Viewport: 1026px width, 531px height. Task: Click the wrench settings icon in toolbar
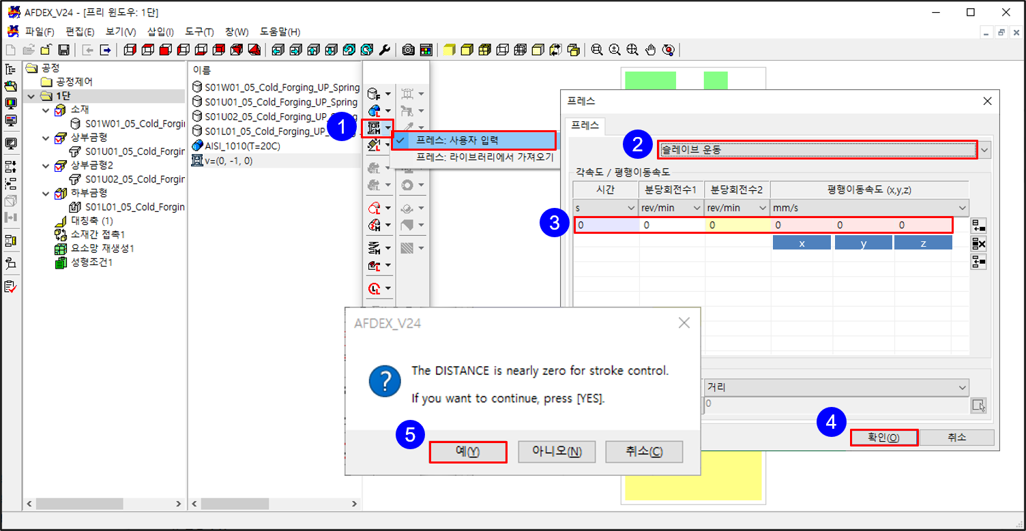pos(385,49)
